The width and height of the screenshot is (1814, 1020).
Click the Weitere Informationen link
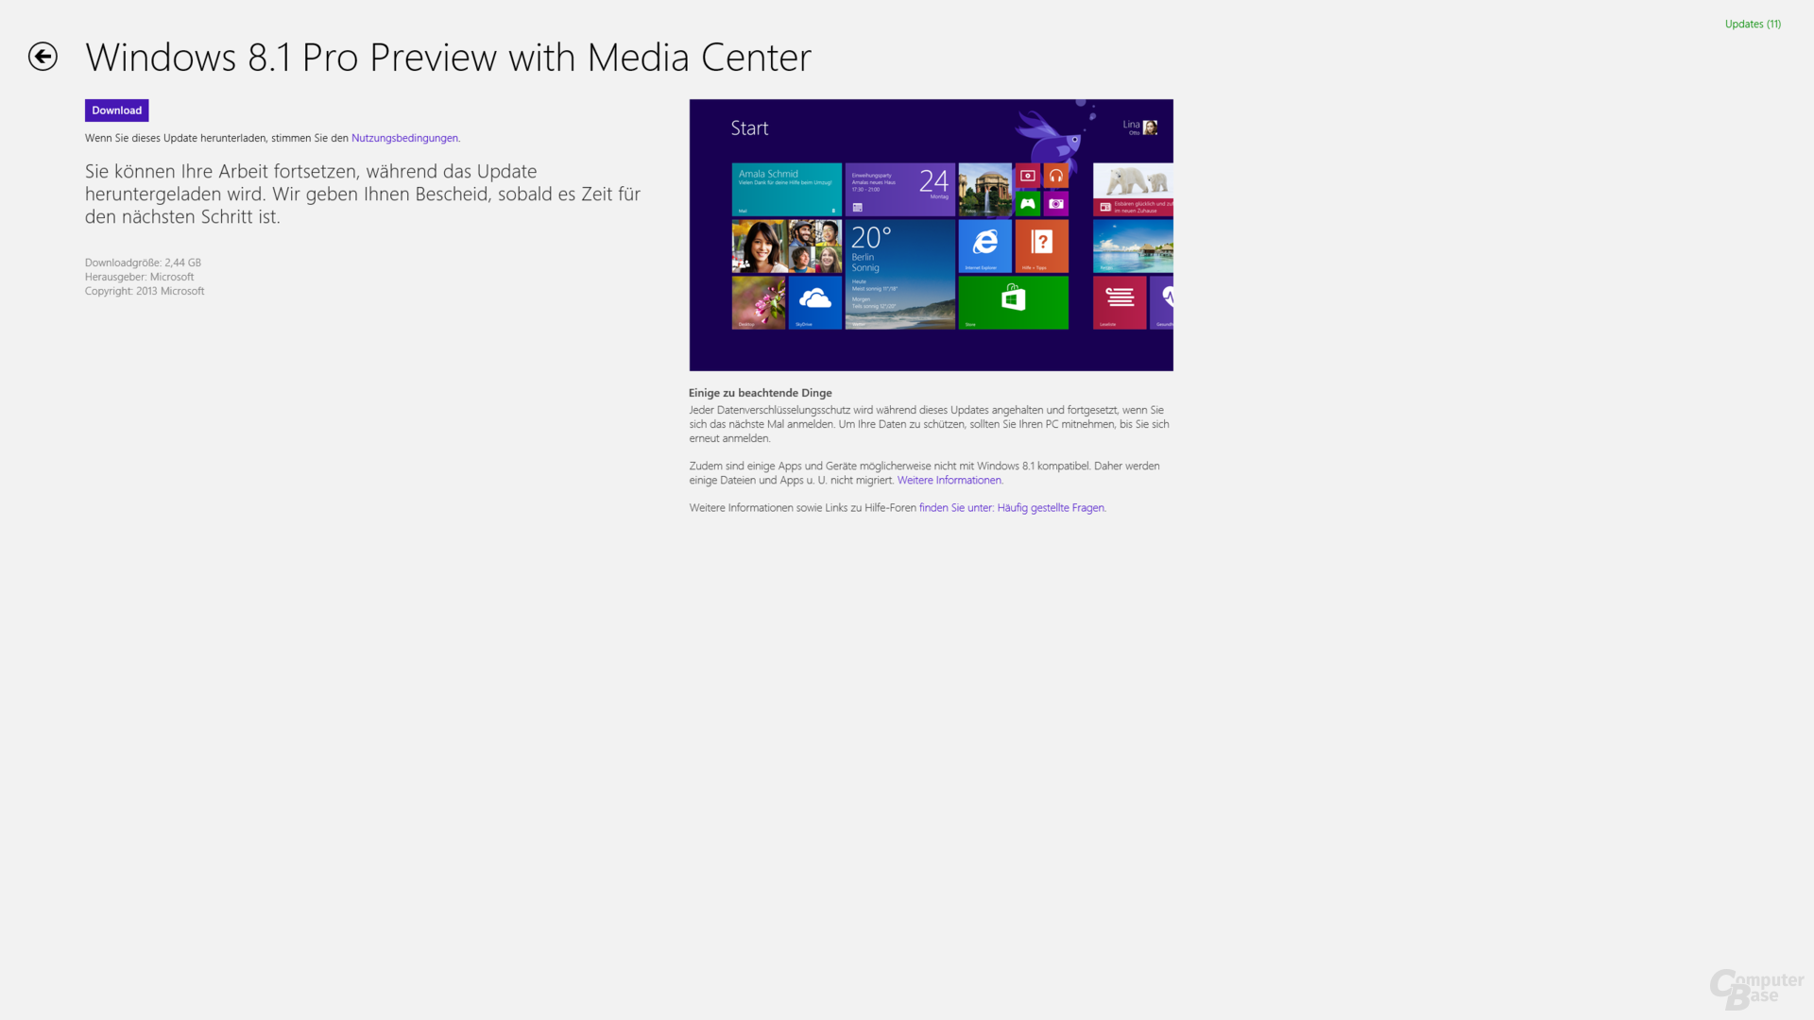pos(949,480)
